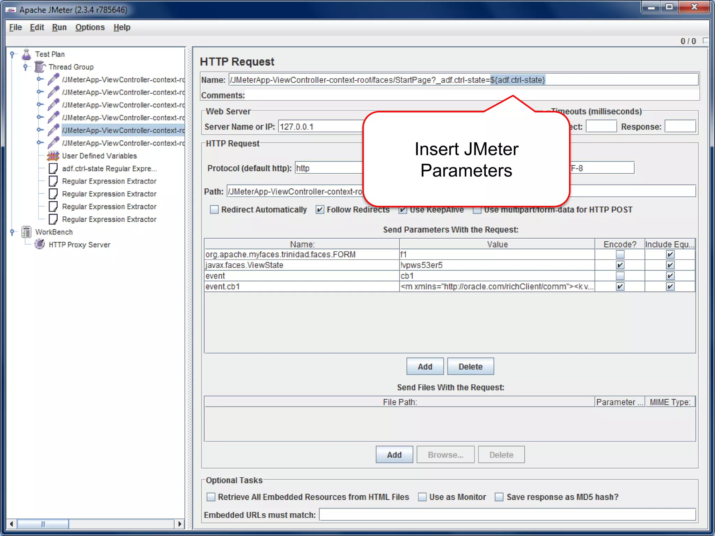
Task: Click the JMeter title bar application icon
Action: pyautogui.click(x=10, y=10)
